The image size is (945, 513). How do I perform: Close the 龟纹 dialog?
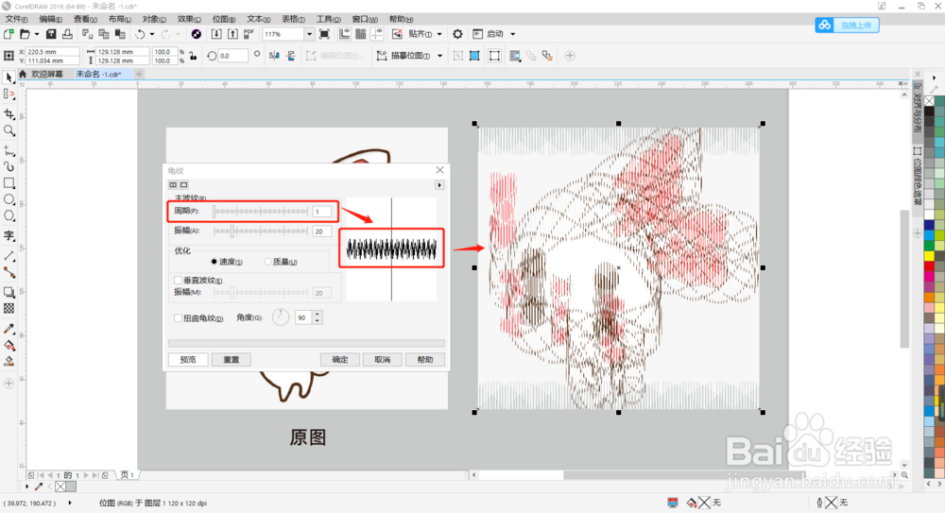click(440, 170)
